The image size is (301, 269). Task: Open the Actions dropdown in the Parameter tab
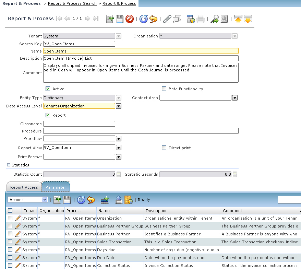click(28, 200)
